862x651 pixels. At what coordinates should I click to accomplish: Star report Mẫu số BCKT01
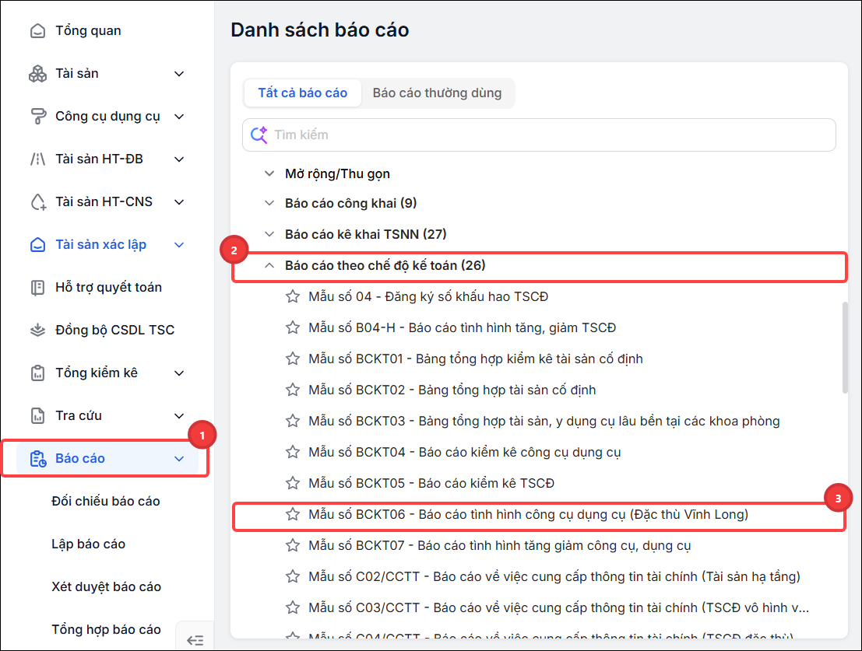point(293,359)
